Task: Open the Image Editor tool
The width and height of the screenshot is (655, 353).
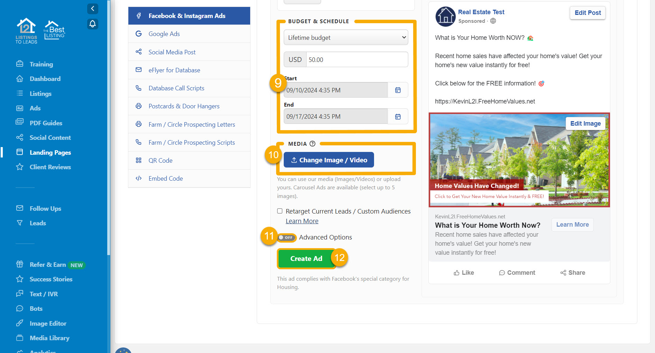Action: 48,323
